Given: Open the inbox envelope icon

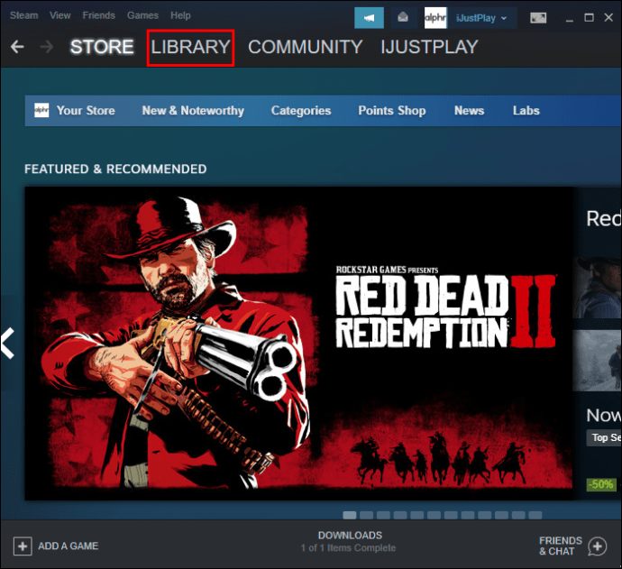Looking at the screenshot, I should (403, 17).
